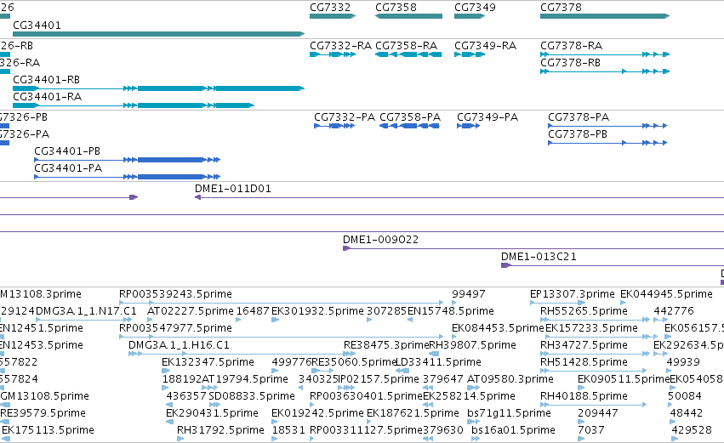Screen dimensions: 724x443
Task: Select the CG7332 gene label
Action: click(330, 8)
